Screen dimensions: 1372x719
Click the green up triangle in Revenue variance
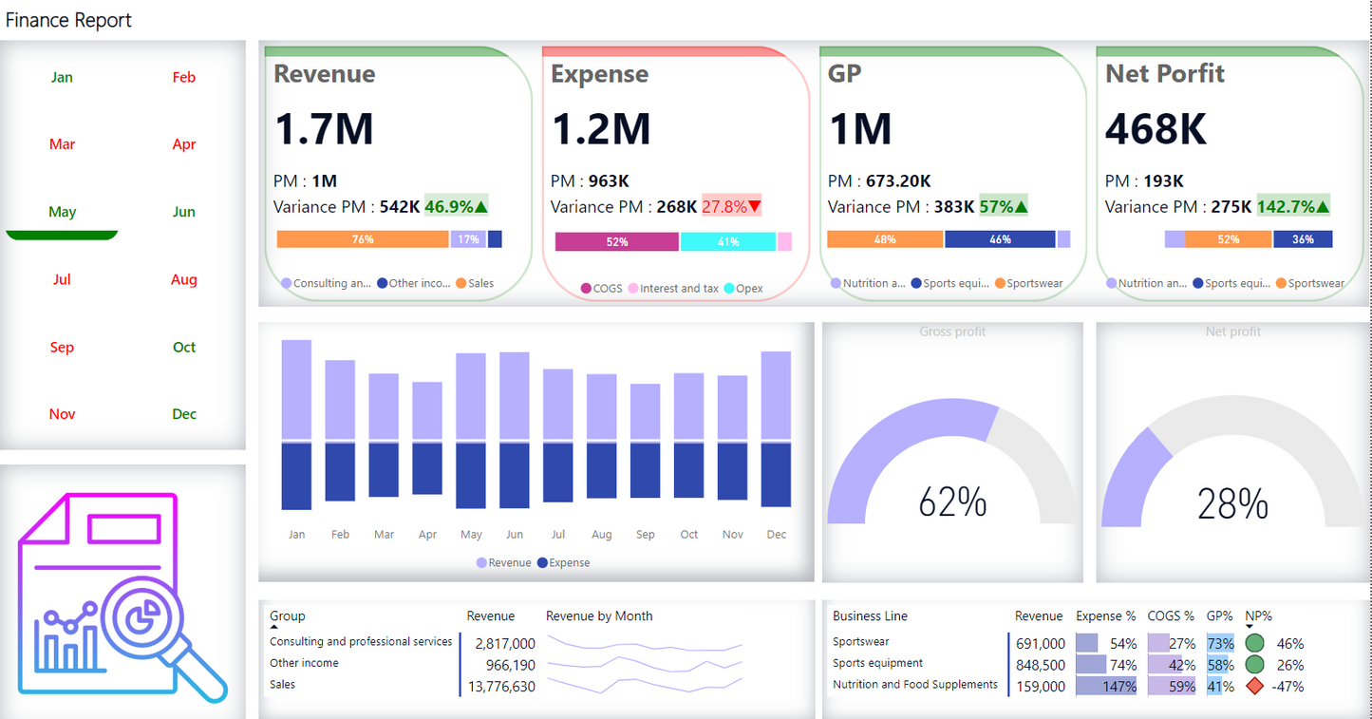[x=480, y=207]
